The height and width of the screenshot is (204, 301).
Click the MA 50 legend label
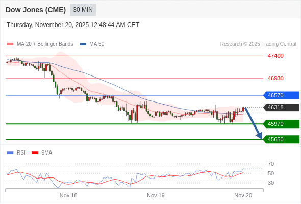coord(97,44)
